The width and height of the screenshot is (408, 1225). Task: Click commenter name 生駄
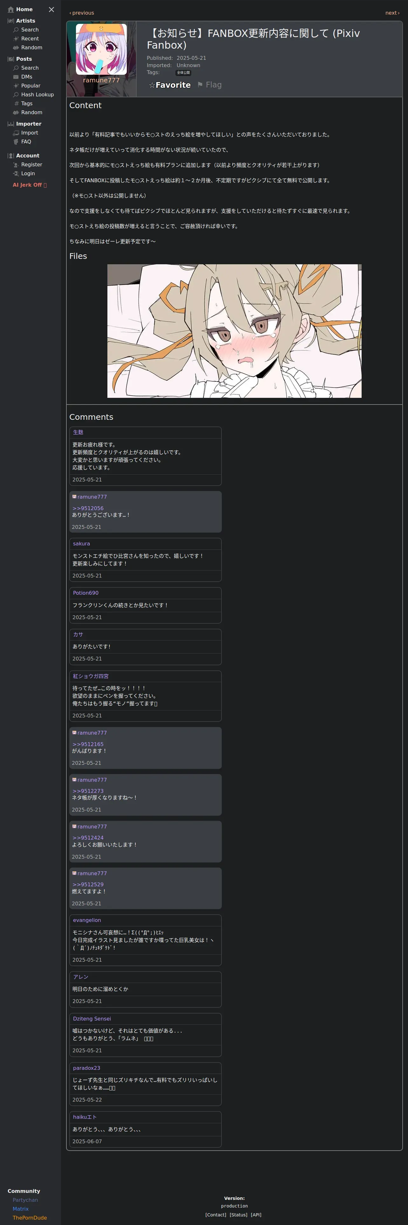click(x=78, y=432)
